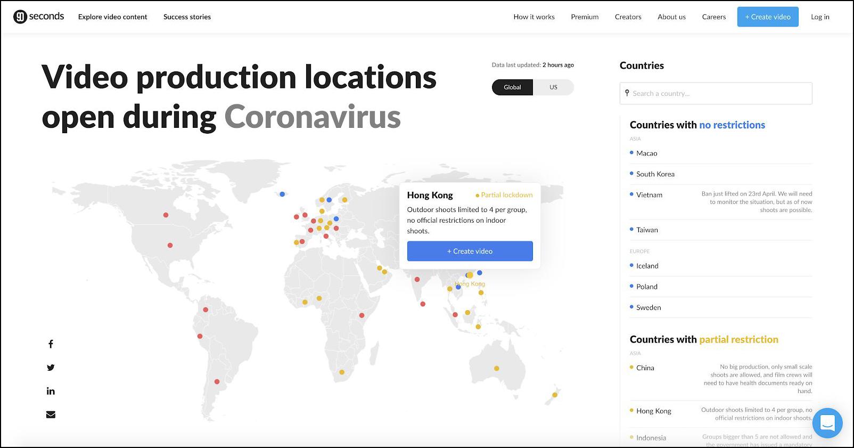Screen dimensions: 854x448
Task: Open Explore video content
Action: tap(112, 17)
